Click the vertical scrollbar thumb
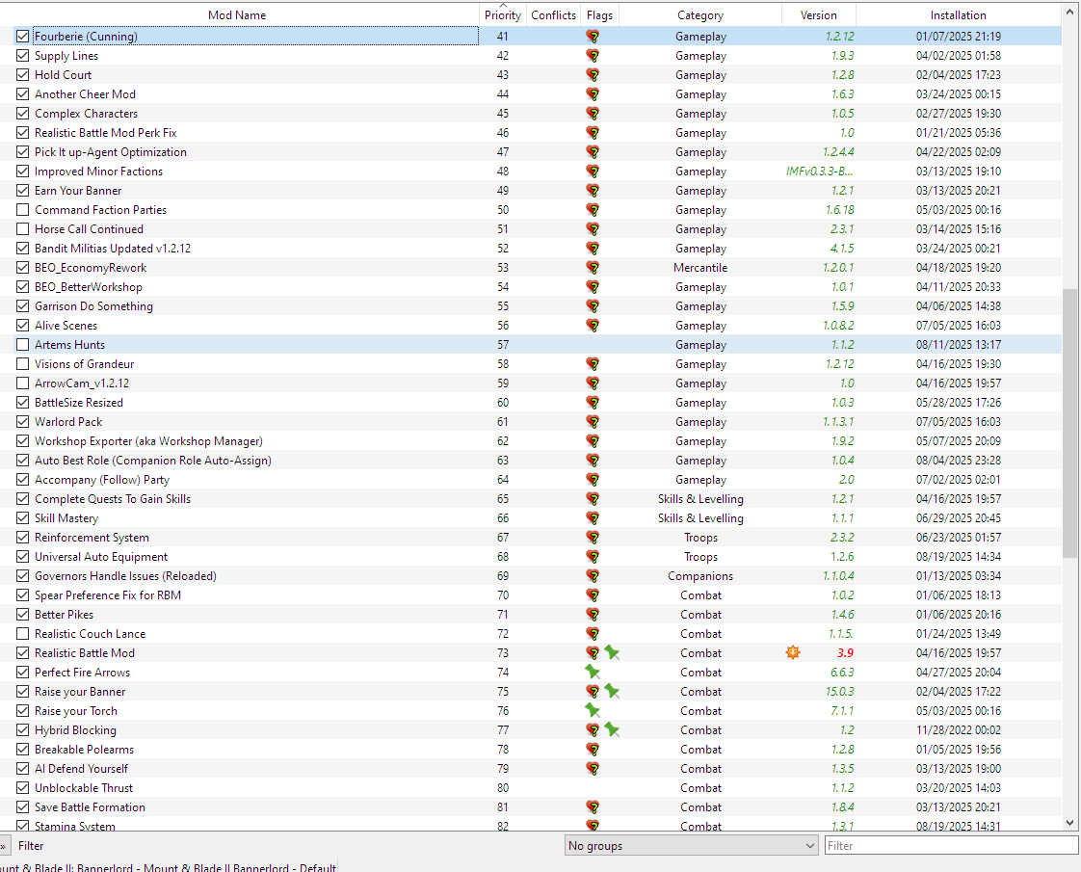 [1069, 423]
